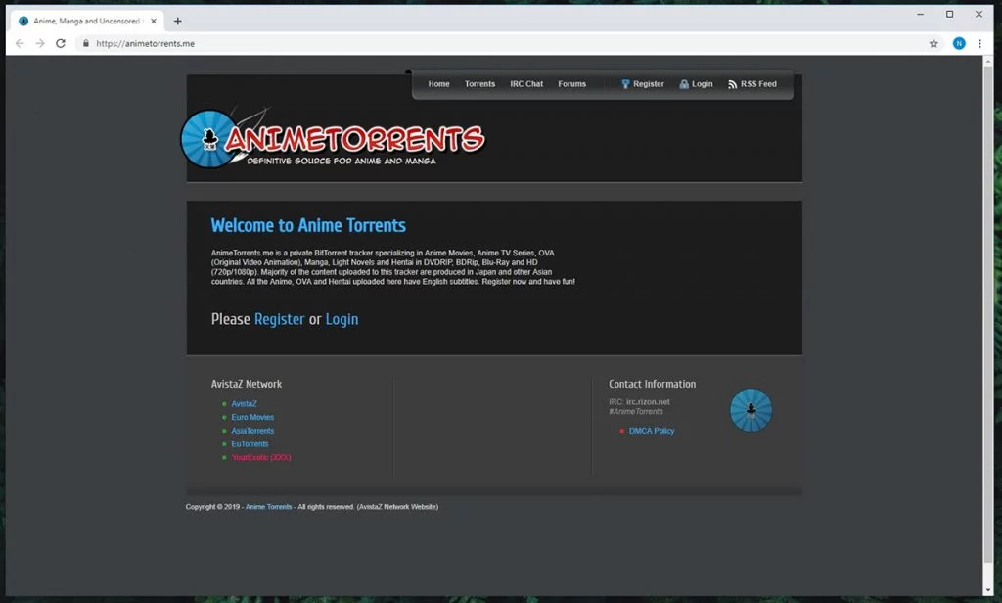The height and width of the screenshot is (603, 1002).
Task: Visit the EuroTorrents link under AvistaZ Network
Action: pyautogui.click(x=250, y=443)
